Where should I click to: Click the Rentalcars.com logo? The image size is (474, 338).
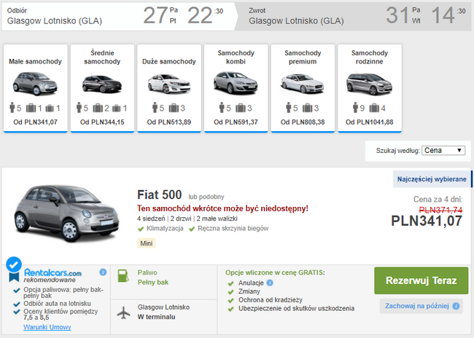click(53, 272)
